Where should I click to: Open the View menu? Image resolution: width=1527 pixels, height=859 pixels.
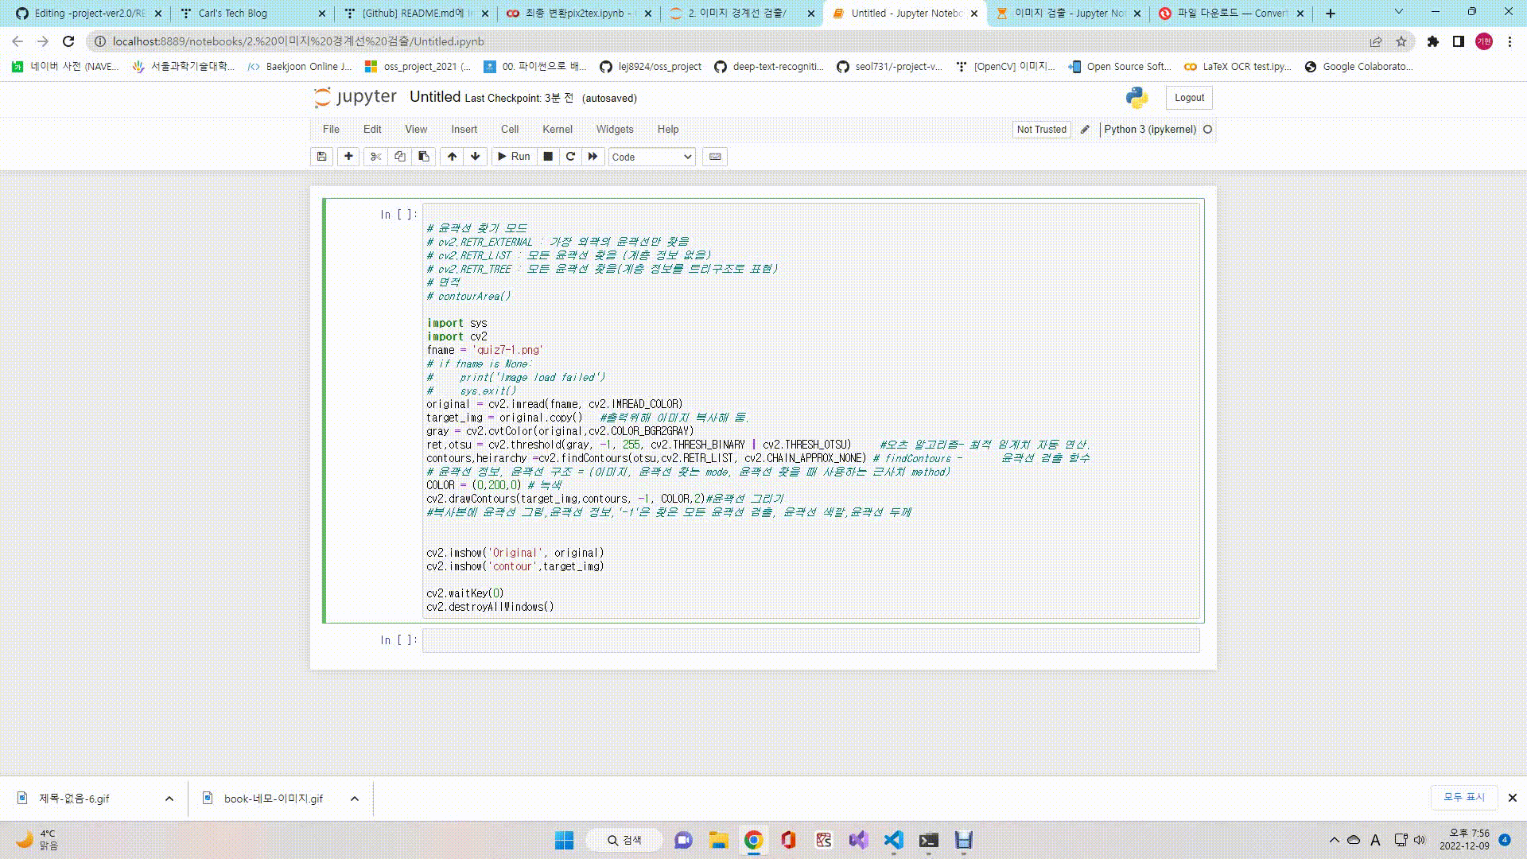pyautogui.click(x=416, y=129)
